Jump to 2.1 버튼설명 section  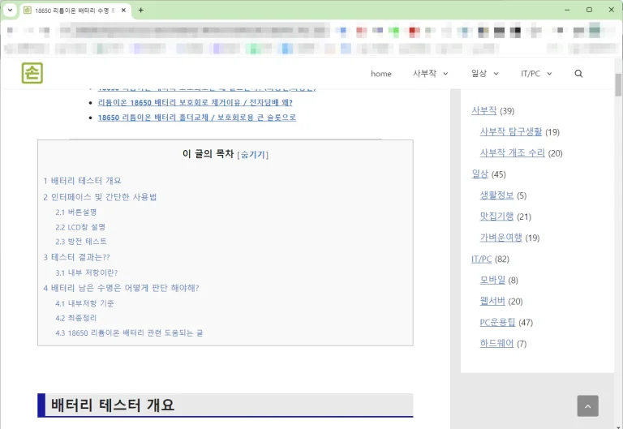point(76,212)
